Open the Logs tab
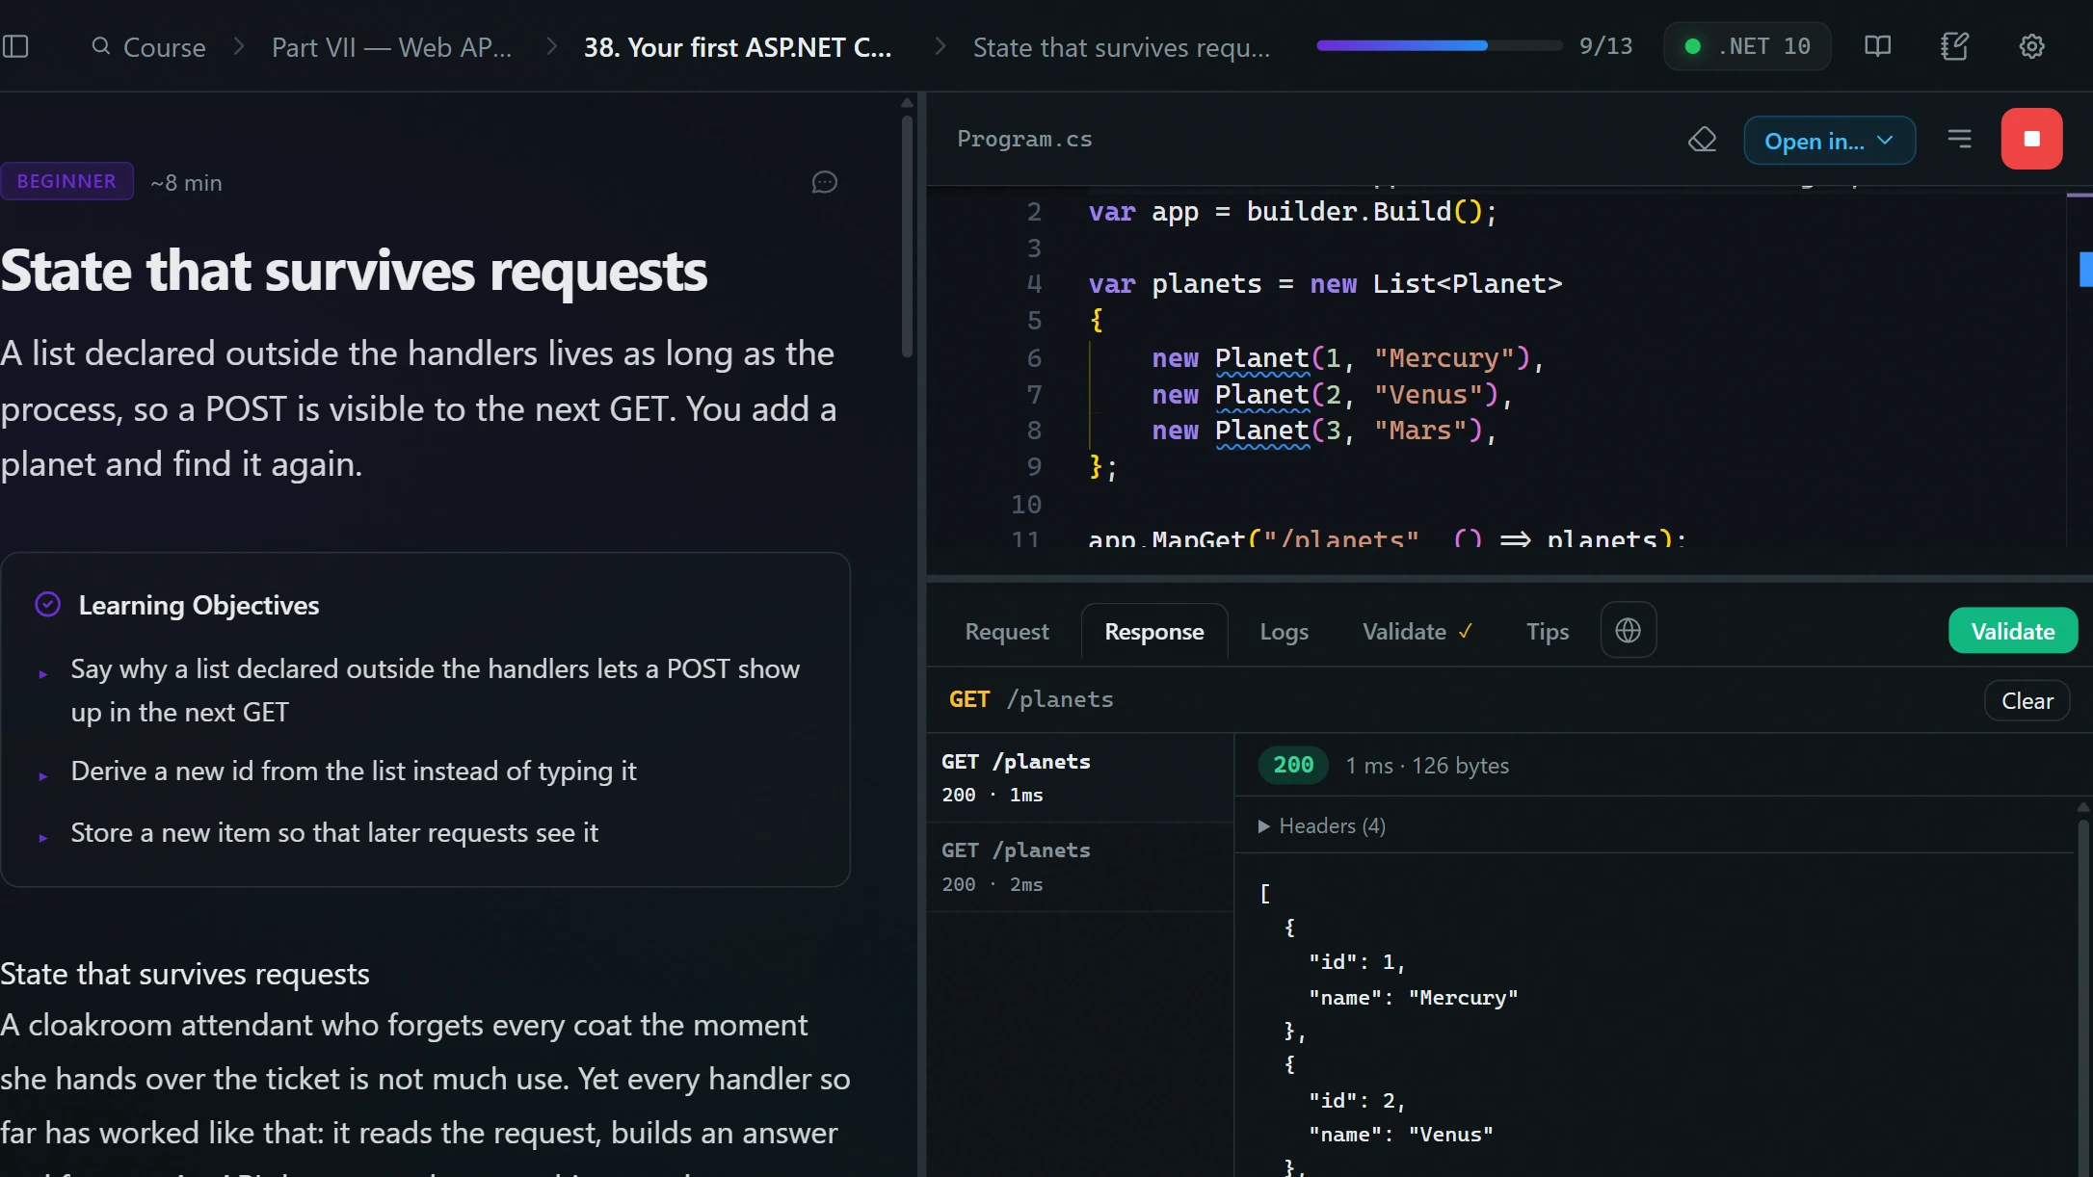Screen dimensions: 2093x1177 pos(1284,631)
